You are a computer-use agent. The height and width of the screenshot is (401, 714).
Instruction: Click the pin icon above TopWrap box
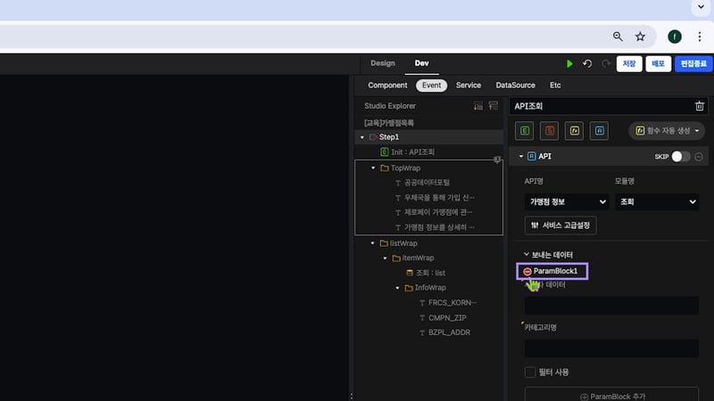[x=497, y=160]
